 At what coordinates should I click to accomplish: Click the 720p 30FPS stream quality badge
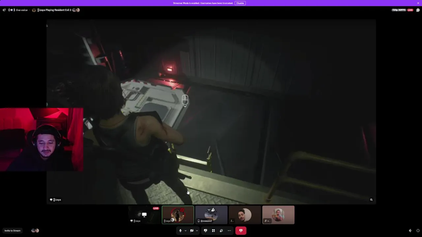click(x=399, y=10)
